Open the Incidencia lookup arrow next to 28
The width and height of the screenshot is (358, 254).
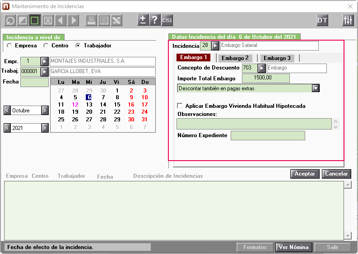(x=215, y=46)
